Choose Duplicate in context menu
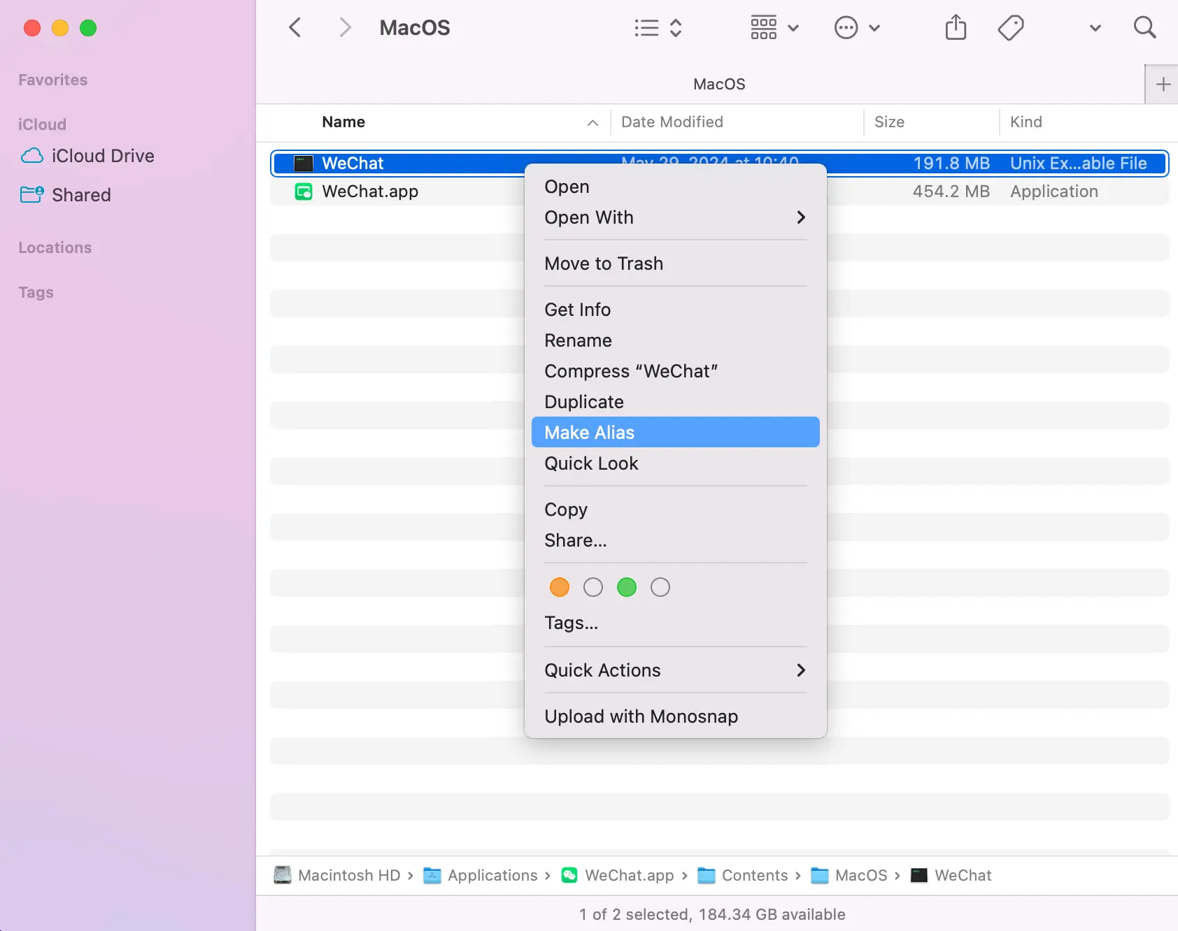The height and width of the screenshot is (931, 1178). click(676, 402)
